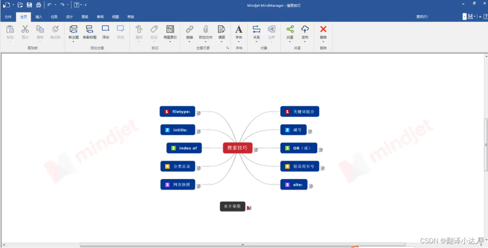Select the Format Painter (格式刷) tool

pos(55,29)
